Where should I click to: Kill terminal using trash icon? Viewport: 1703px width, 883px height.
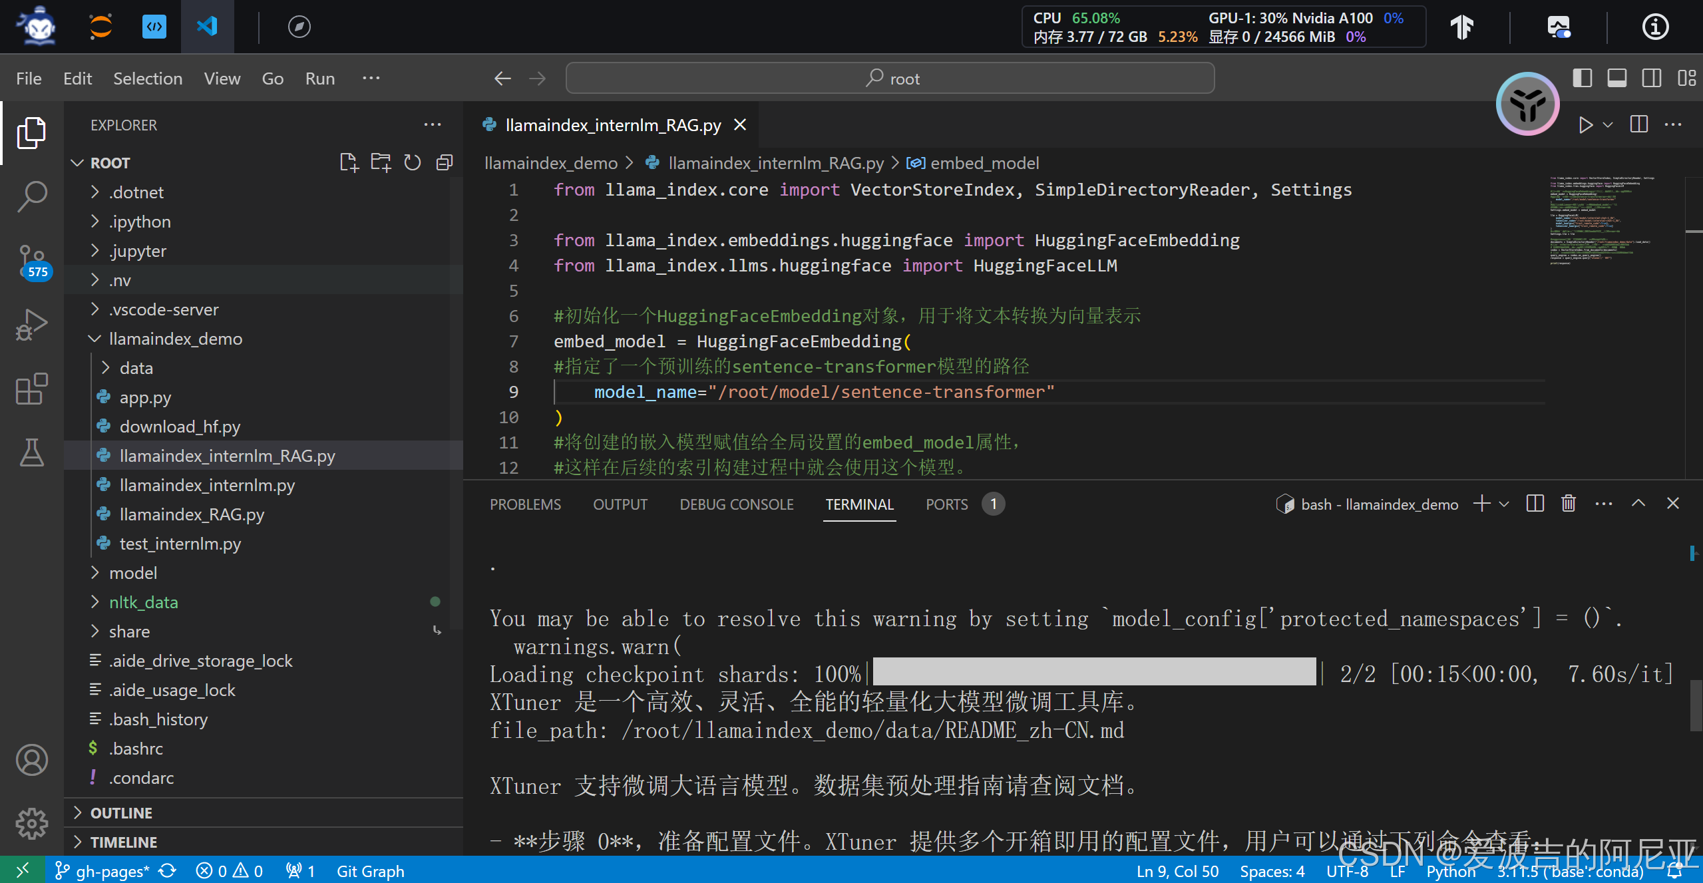click(x=1569, y=504)
